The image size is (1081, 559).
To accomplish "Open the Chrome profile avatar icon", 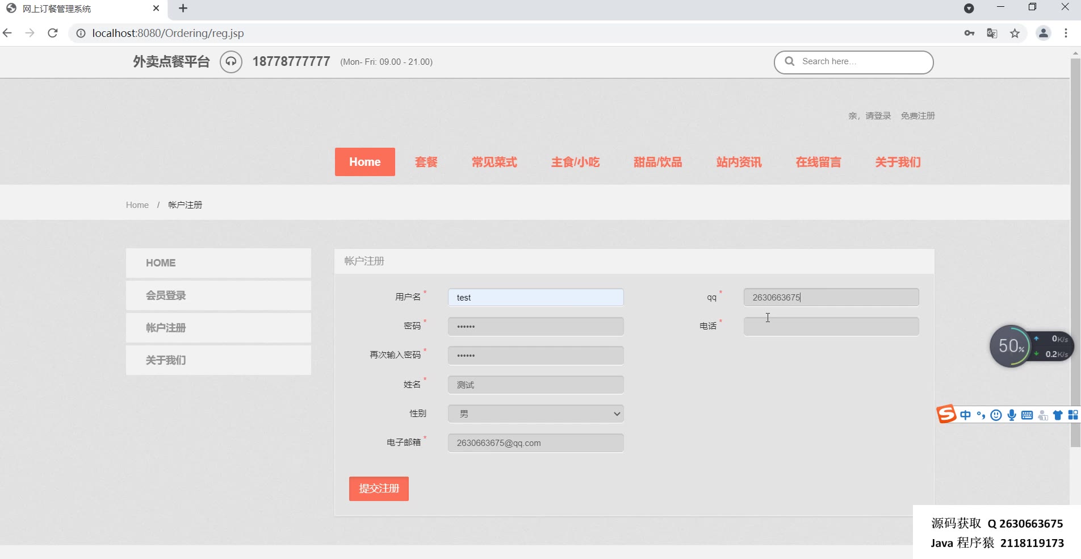I will click(1043, 33).
